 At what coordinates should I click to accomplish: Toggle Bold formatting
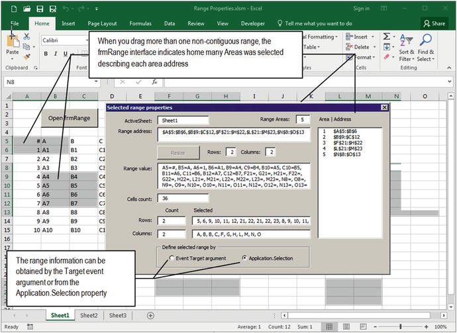(x=46, y=54)
